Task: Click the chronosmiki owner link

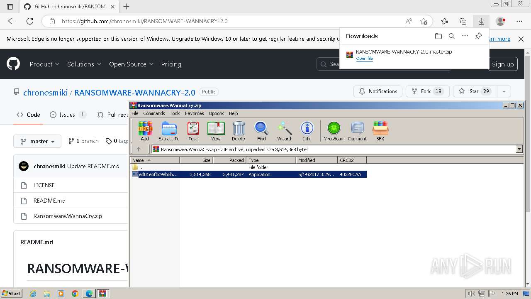Action: (x=45, y=92)
